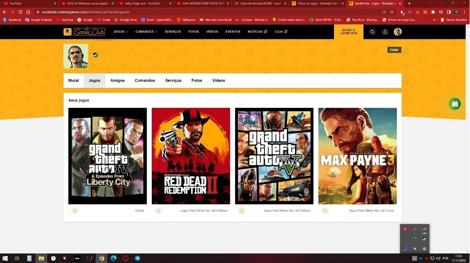The image size is (470, 263).
Task: Open the AliExpress bookmark
Action: (186, 20)
